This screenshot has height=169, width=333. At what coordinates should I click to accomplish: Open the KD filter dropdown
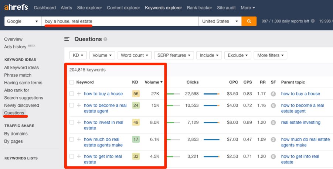coord(78,55)
